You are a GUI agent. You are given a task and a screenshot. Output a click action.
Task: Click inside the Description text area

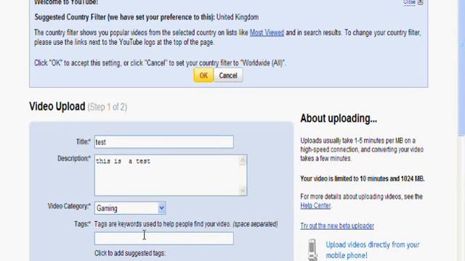pos(167,175)
